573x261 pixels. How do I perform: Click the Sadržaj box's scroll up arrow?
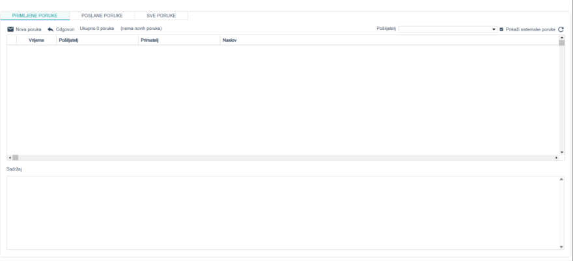tap(561, 179)
